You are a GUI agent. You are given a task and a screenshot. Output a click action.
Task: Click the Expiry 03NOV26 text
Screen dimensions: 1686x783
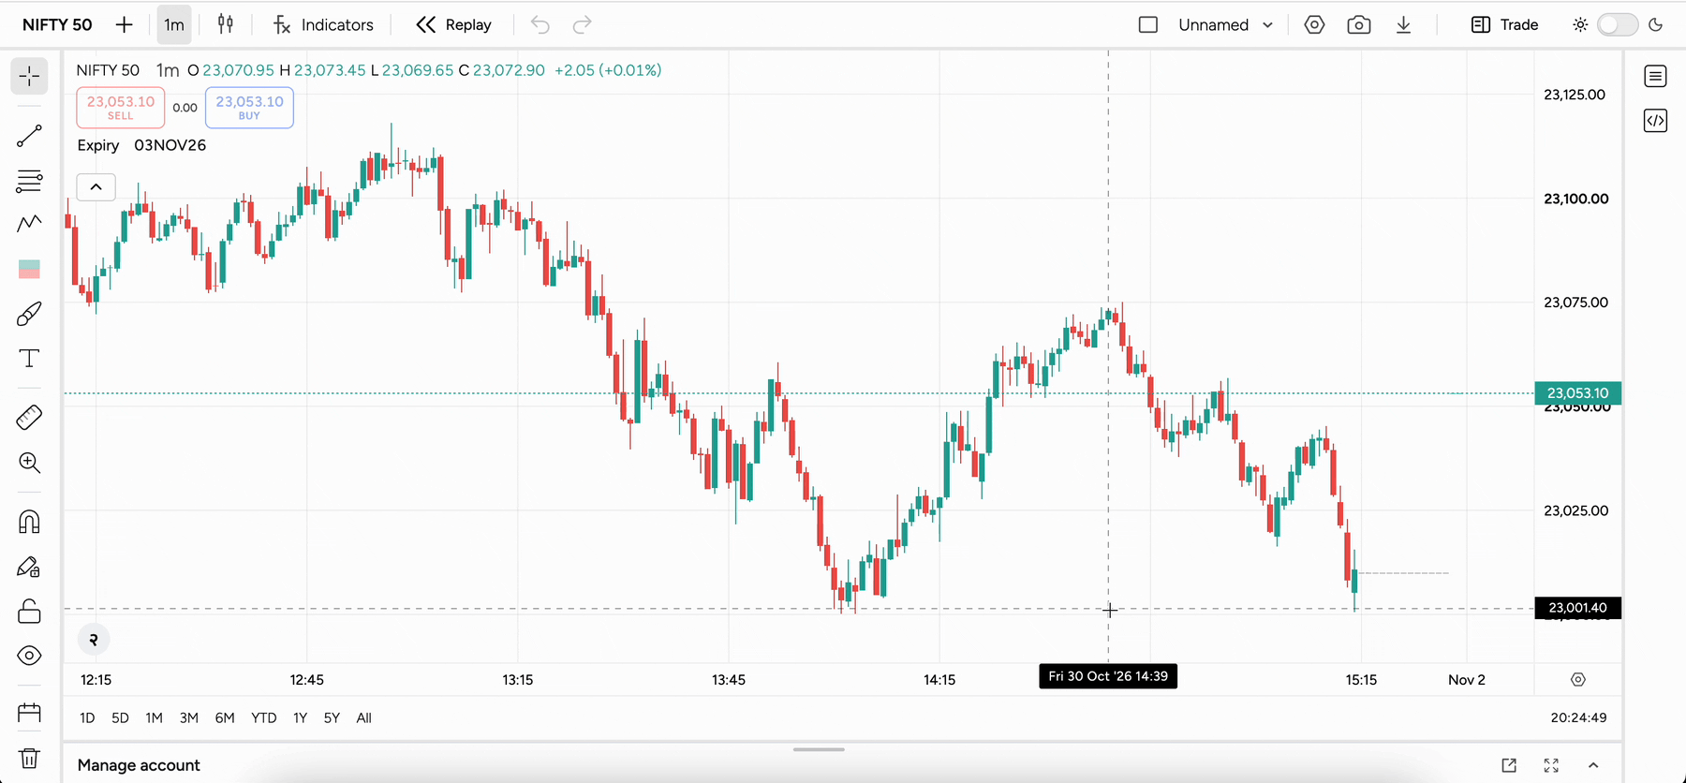141,145
